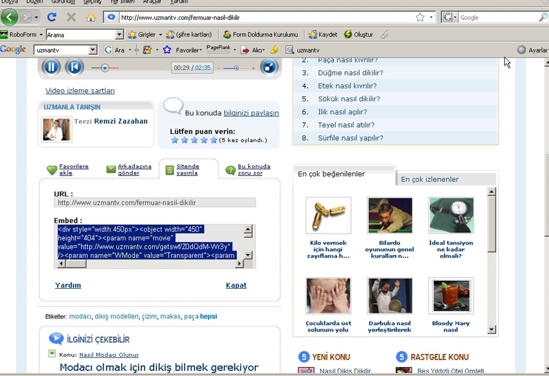Viewport: 549px width, 376px height.
Task: Click envelope Arkadaşına gönder icon
Action: 111,169
